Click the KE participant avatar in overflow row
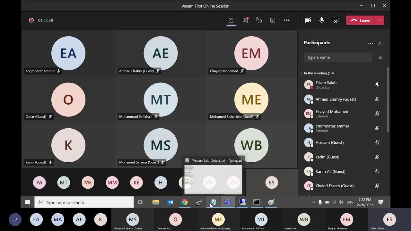 pos(136,183)
